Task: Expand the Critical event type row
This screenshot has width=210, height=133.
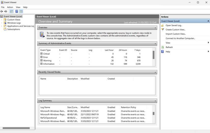Action: (x=41, y=54)
